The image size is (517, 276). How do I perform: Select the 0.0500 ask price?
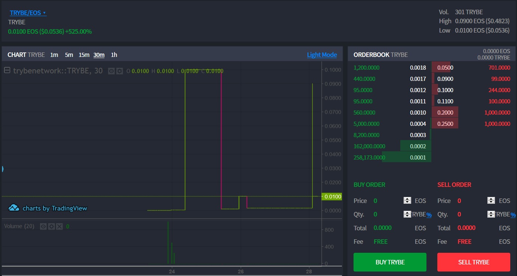click(445, 68)
